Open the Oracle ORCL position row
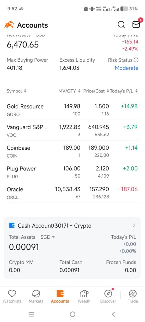145x322 pixels. (72, 193)
